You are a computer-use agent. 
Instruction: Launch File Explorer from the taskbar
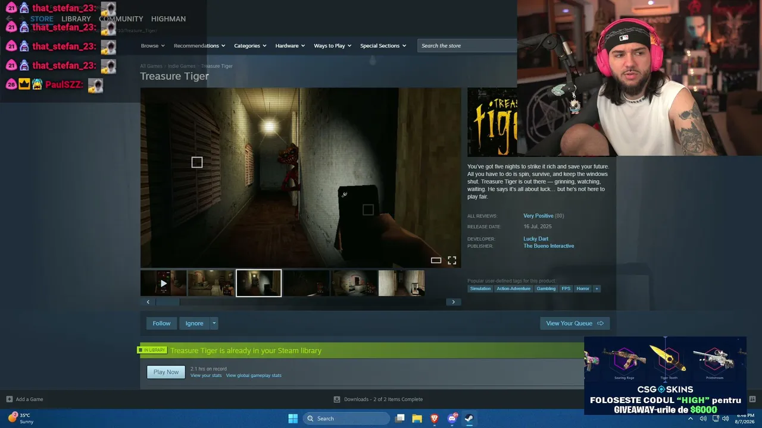point(417,418)
